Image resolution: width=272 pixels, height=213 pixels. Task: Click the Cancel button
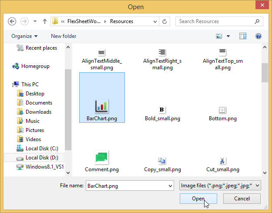coord(242,199)
